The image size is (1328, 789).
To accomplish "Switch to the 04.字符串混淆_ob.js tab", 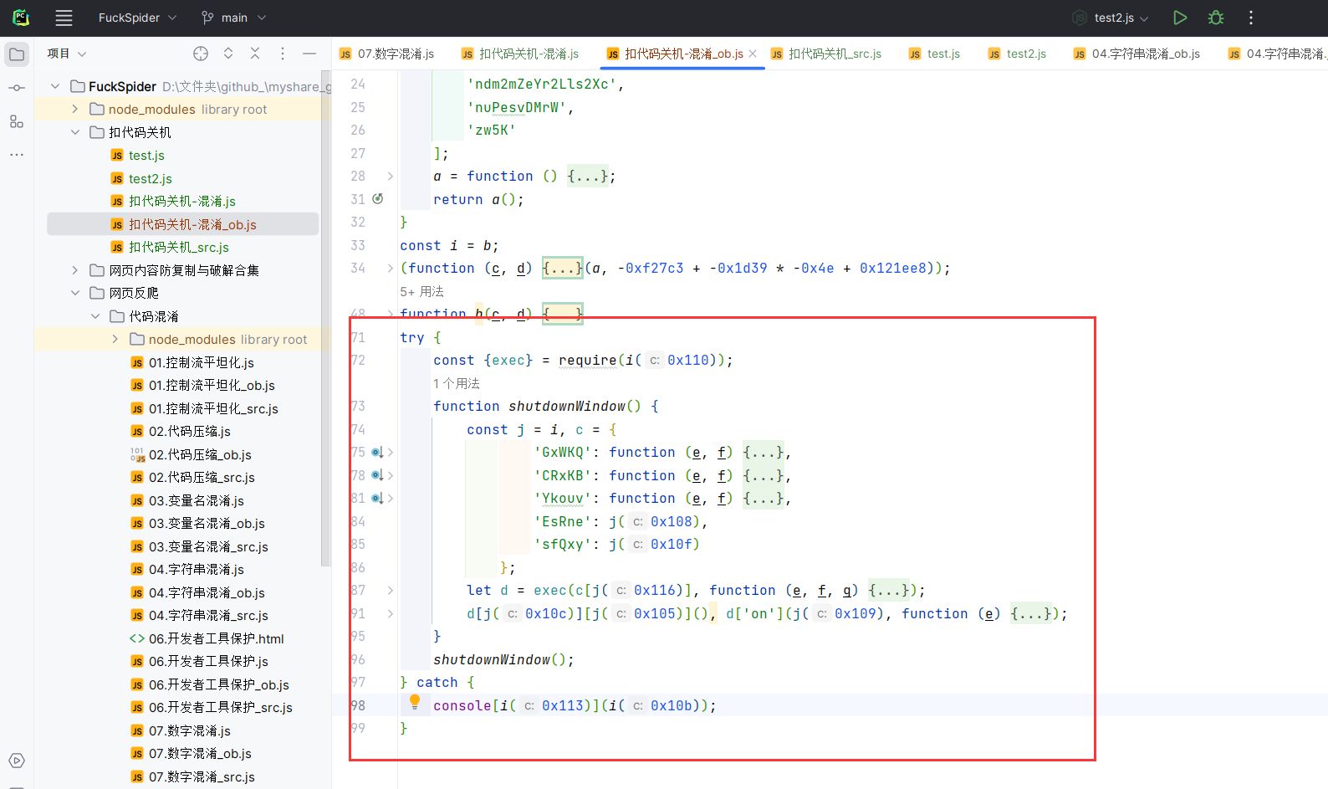I will point(1137,54).
